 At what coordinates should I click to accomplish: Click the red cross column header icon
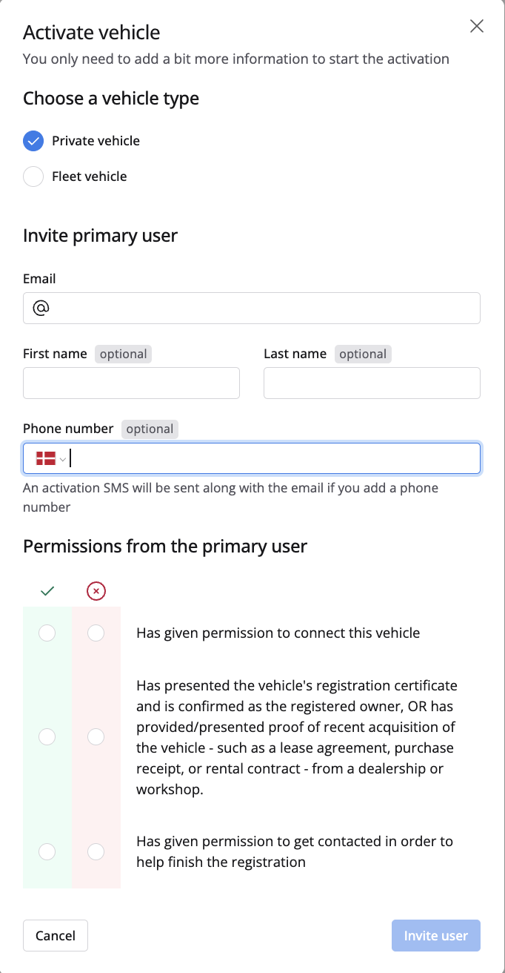tap(96, 591)
